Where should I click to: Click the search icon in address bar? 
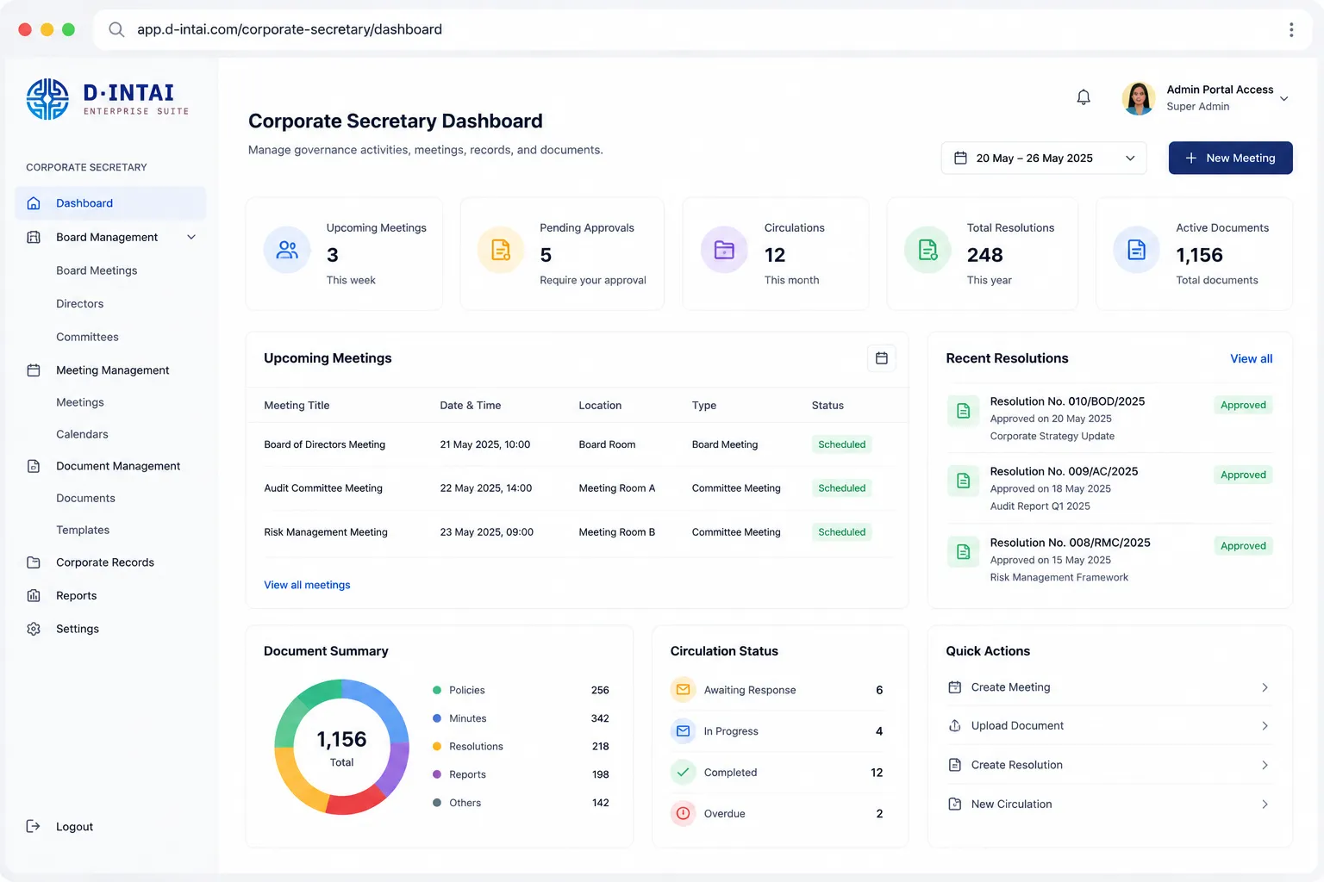(x=116, y=30)
